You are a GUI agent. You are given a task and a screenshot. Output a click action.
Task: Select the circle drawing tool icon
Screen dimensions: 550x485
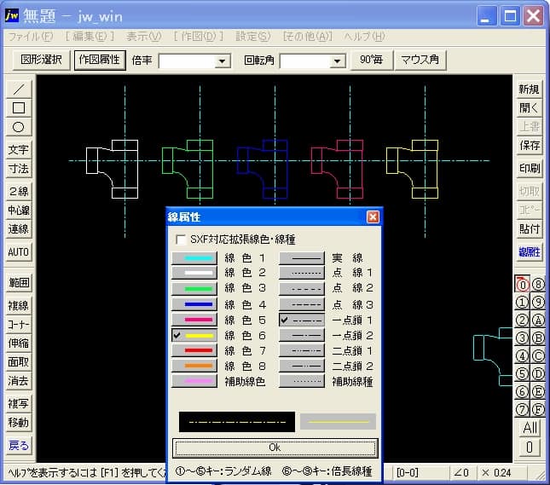click(19, 127)
